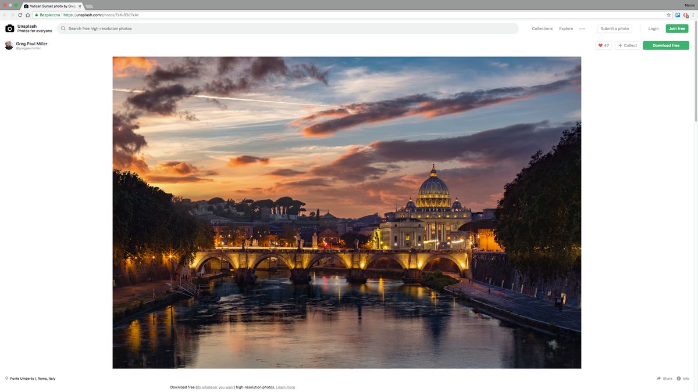Expand the three-dots more menu
Screen dimensions: 698x392
point(582,28)
